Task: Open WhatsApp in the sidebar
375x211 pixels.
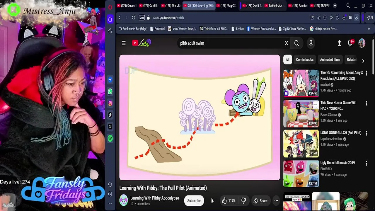Action: point(110,91)
